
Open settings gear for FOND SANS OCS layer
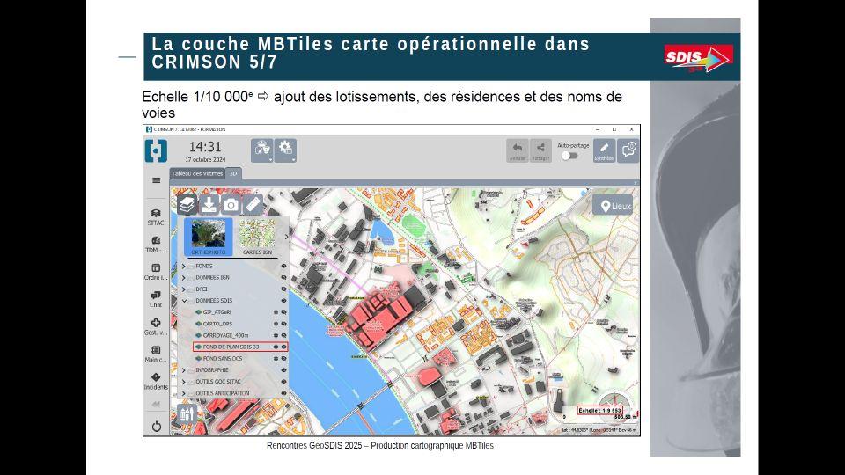pos(276,359)
